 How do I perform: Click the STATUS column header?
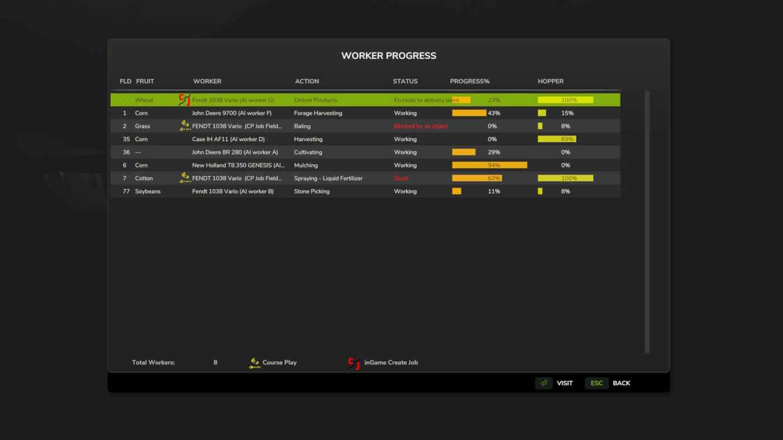click(405, 82)
